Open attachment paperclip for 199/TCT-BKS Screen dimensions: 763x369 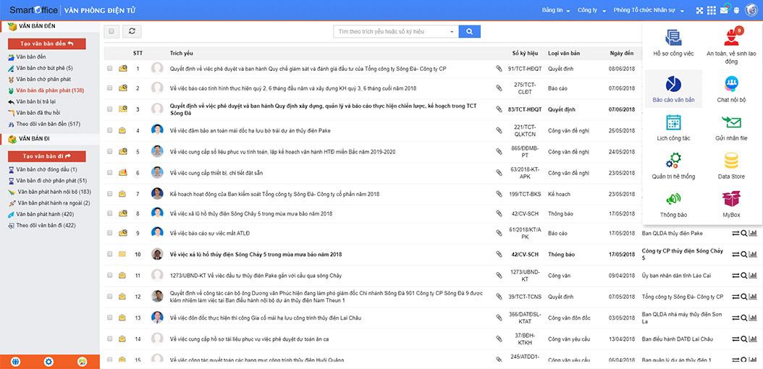(499, 193)
